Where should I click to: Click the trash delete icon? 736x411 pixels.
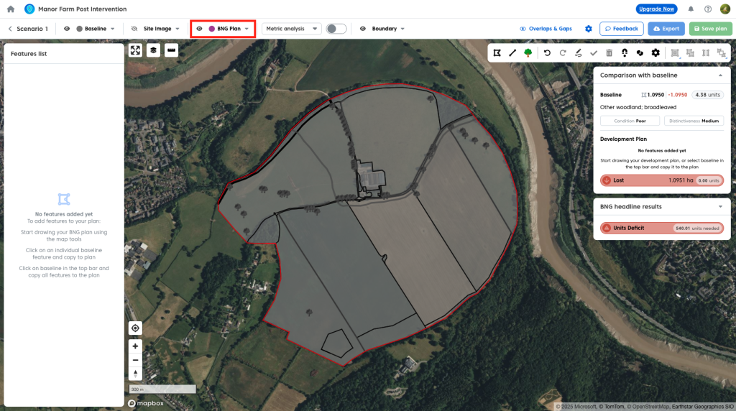pyautogui.click(x=609, y=52)
